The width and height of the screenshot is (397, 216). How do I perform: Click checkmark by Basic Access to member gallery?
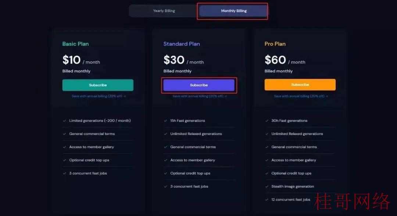coord(64,147)
